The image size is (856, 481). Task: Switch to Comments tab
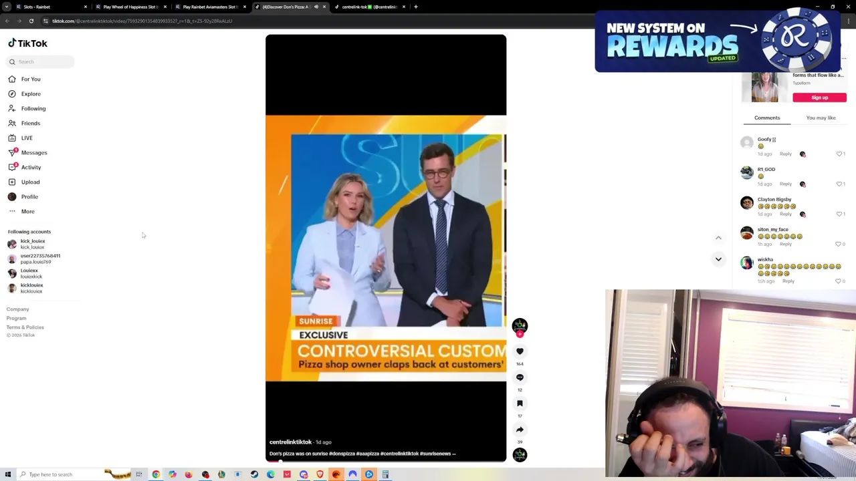coord(767,118)
